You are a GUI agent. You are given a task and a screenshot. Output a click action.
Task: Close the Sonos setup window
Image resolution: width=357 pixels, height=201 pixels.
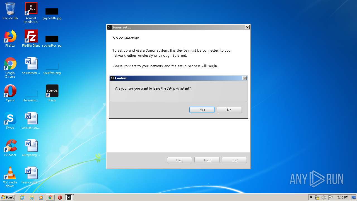point(247,27)
